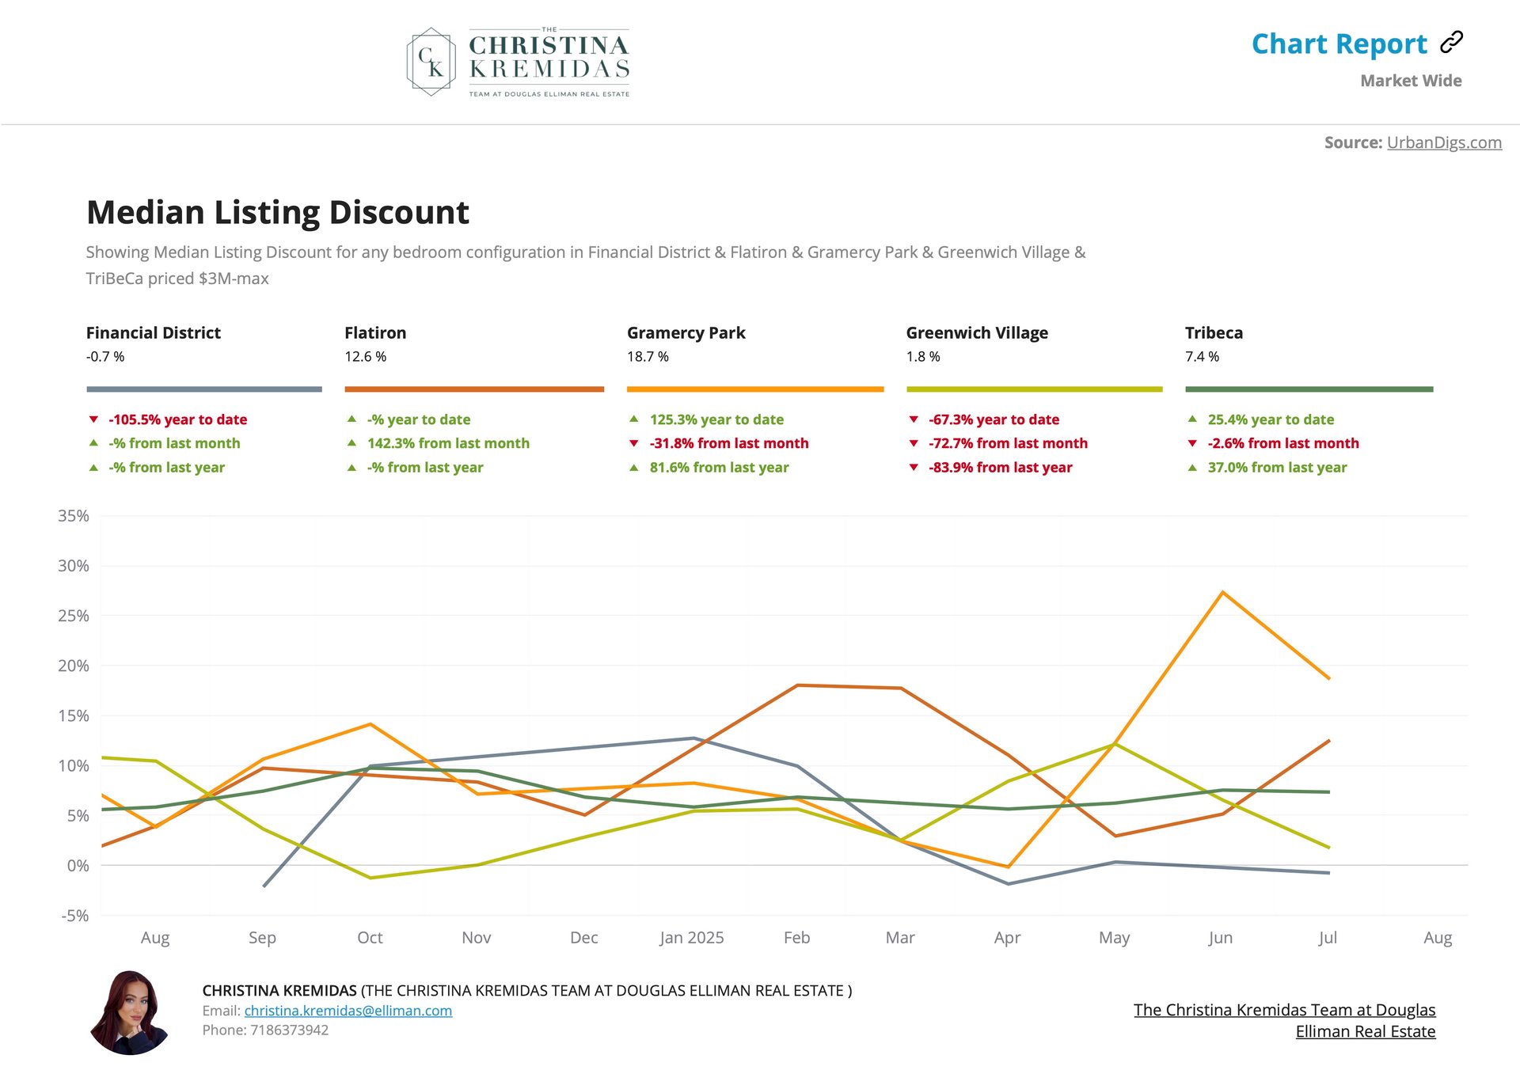Screen dimensions: 1520x1070
Task: Select the Tribeca legend label
Action: coord(1214,332)
